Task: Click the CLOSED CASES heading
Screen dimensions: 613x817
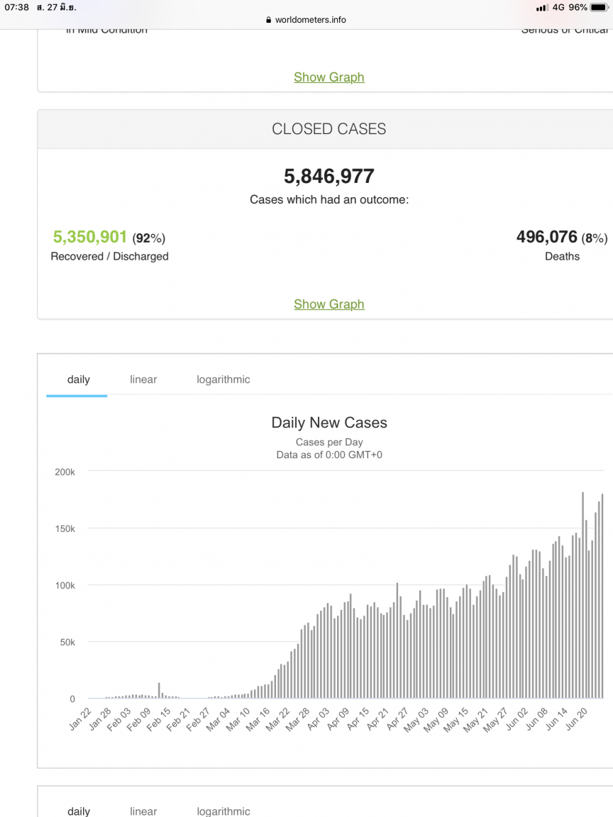Action: 329,129
